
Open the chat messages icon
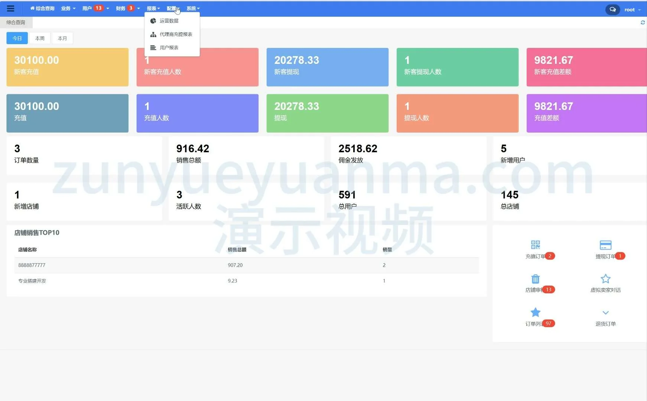612,10
